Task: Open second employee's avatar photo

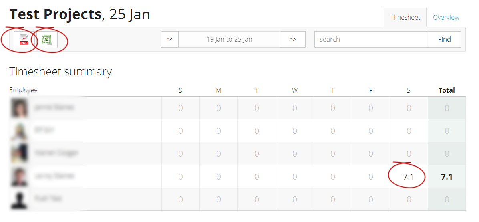Action: point(19,131)
